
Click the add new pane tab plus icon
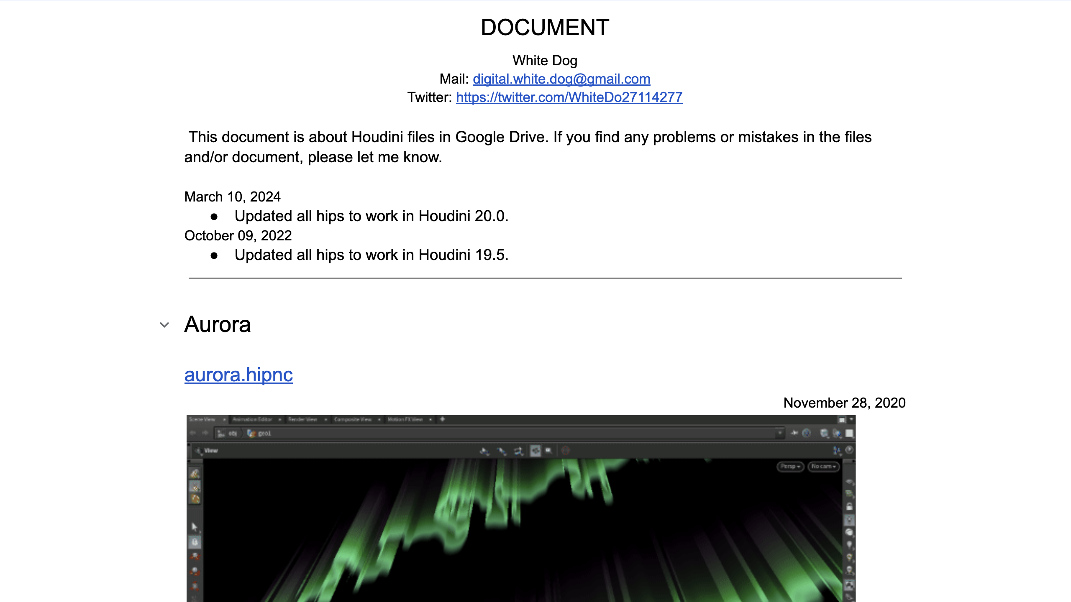442,419
